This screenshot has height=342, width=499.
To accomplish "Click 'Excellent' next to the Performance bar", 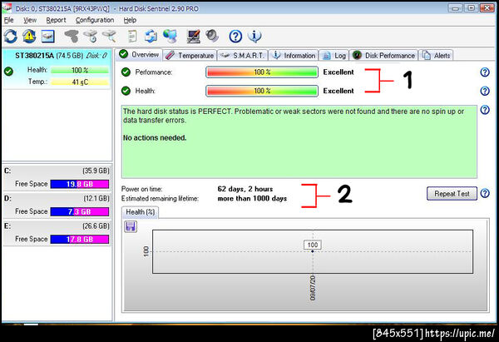I will (338, 72).
